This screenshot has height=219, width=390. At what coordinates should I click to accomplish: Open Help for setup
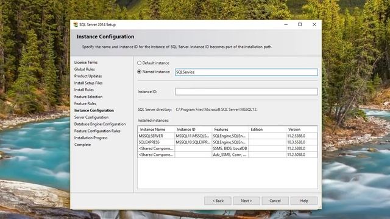304,201
